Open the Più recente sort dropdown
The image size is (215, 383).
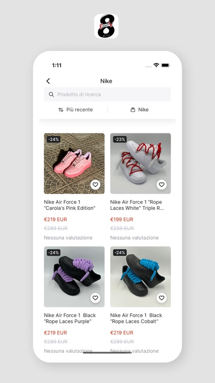point(75,110)
